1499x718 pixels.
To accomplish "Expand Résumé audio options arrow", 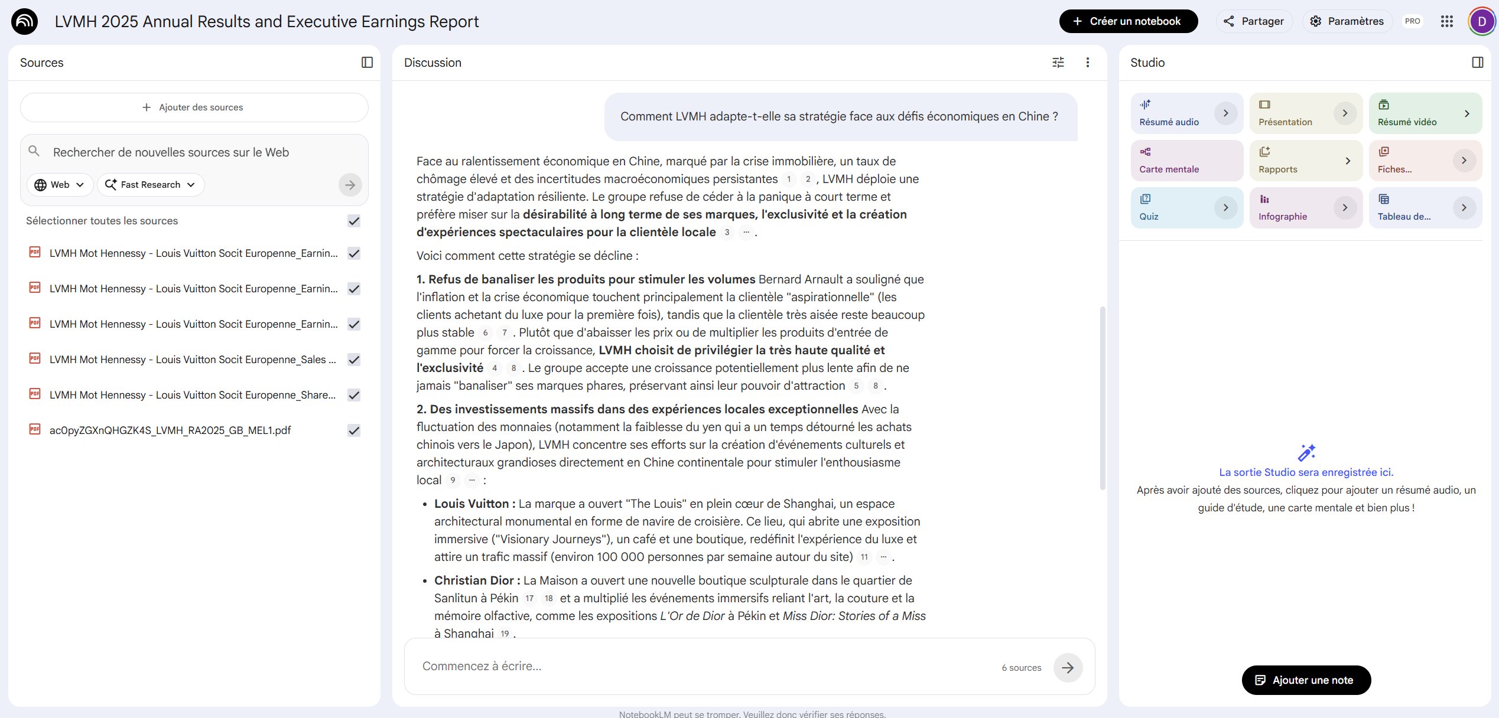I will pos(1225,113).
